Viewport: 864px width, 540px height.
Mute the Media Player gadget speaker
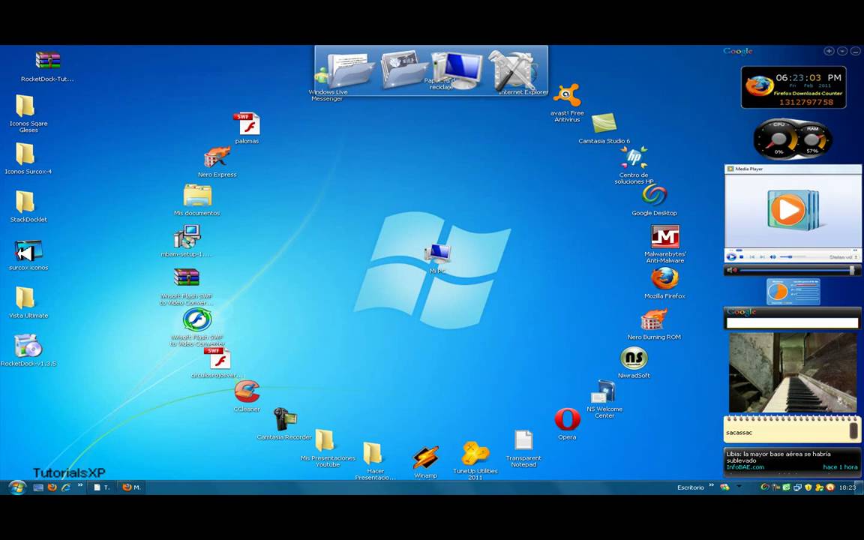point(772,256)
